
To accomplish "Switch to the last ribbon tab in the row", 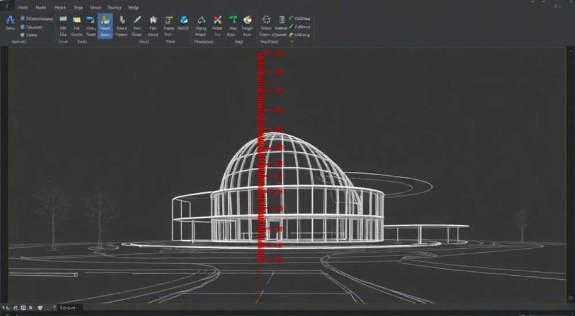I will click(133, 7).
